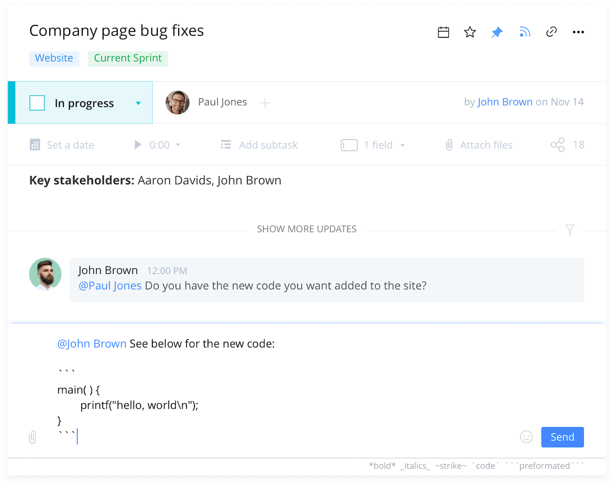The image size is (613, 485).
Task: Click the 12:00 PM comment timestamp
Action: pyautogui.click(x=167, y=271)
